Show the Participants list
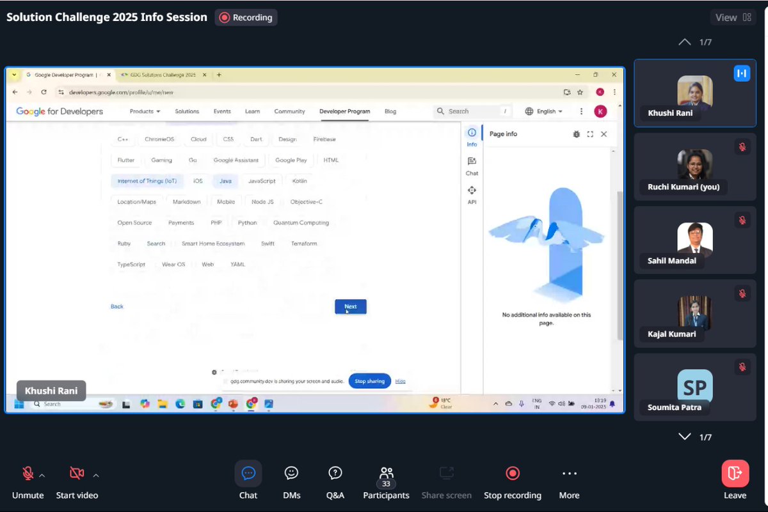 point(386,481)
